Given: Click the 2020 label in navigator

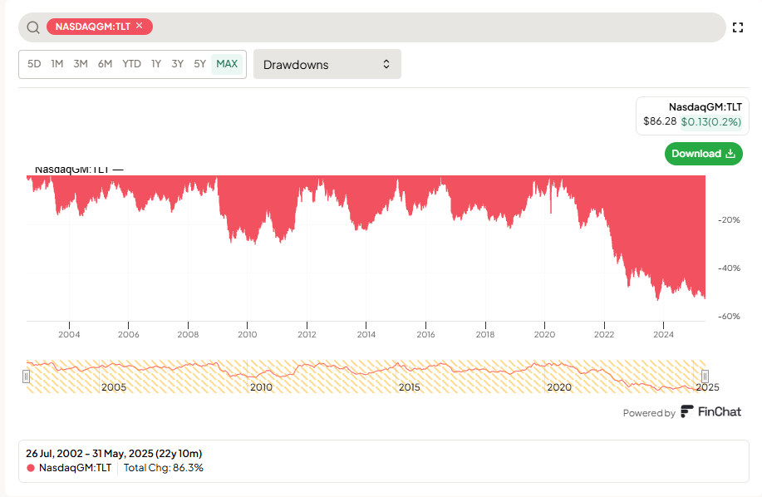Looking at the screenshot, I should pos(559,387).
